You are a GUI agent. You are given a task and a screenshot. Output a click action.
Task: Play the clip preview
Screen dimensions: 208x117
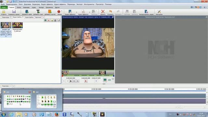click(71, 81)
